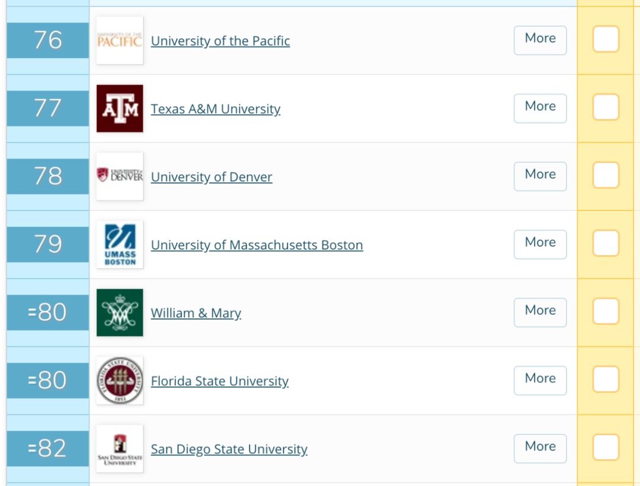The width and height of the screenshot is (640, 486).
Task: Expand More for University of Massachusetts Boston
Action: [x=540, y=244]
